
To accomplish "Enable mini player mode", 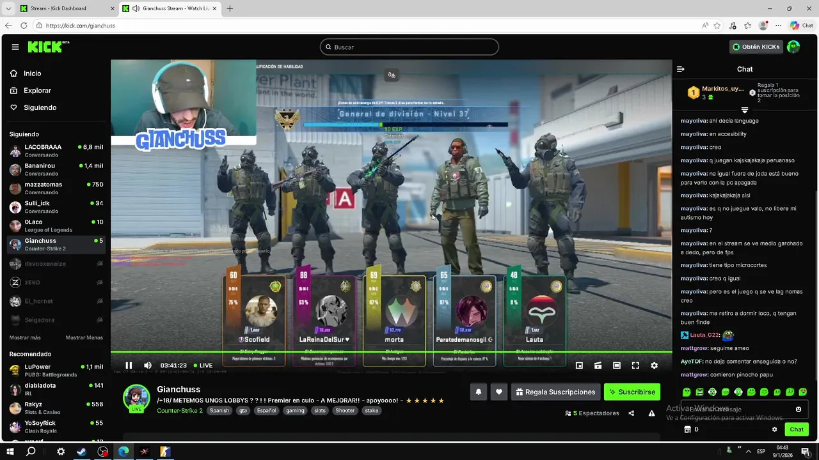I will 579,365.
